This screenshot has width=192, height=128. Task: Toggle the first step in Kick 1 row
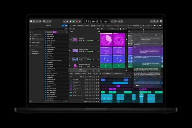pos(103,80)
